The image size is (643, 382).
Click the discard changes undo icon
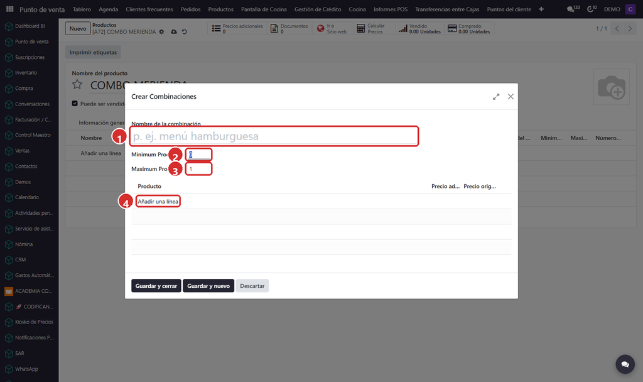coord(185,31)
